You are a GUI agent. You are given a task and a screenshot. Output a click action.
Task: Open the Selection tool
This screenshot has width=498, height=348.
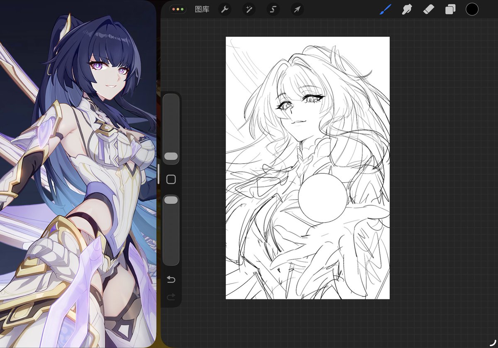coord(273,9)
